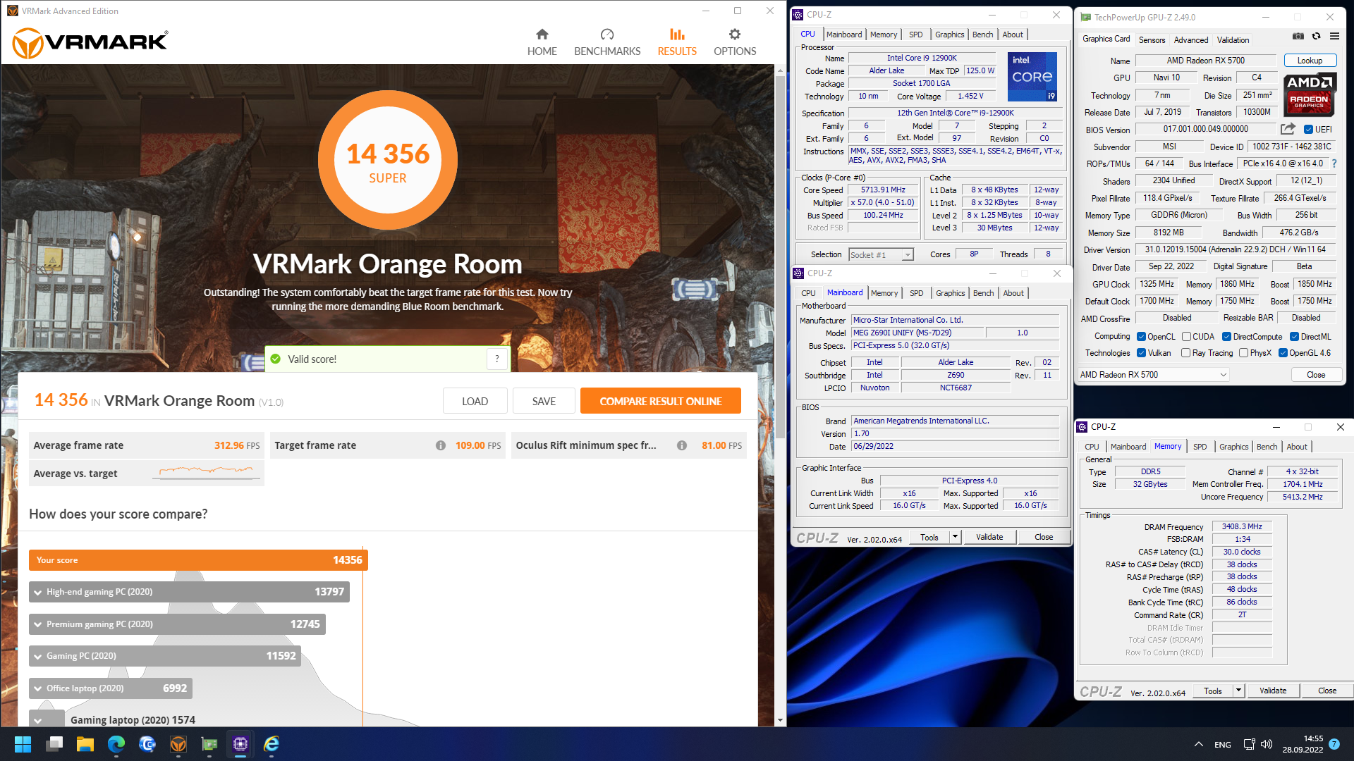Viewport: 1354px width, 761px height.
Task: Toggle the CUDA checkbox
Action: (x=1187, y=337)
